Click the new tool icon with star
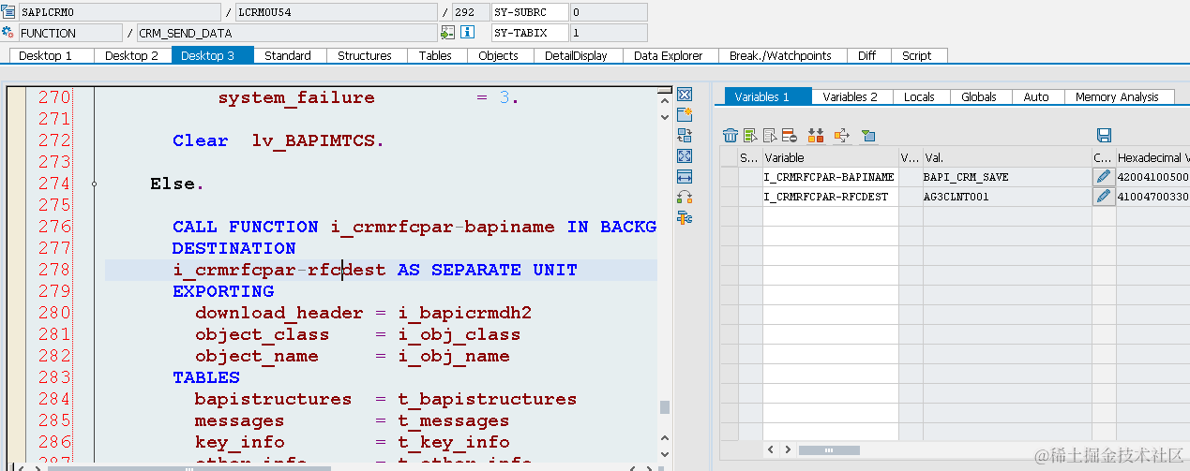Screen dimensions: 1190x471 pyautogui.click(x=685, y=114)
